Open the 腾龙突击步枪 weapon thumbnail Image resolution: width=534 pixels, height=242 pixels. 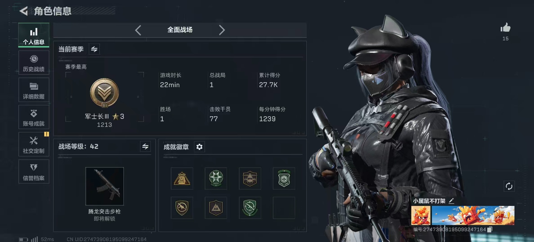(105, 186)
